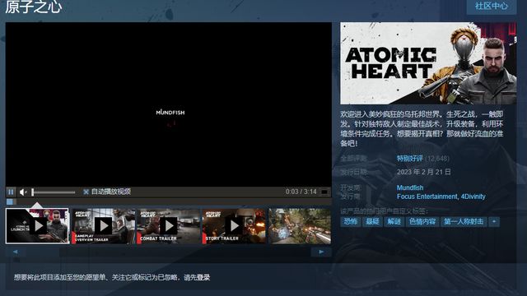Select the Launch Trailer thumbnail

[37, 226]
